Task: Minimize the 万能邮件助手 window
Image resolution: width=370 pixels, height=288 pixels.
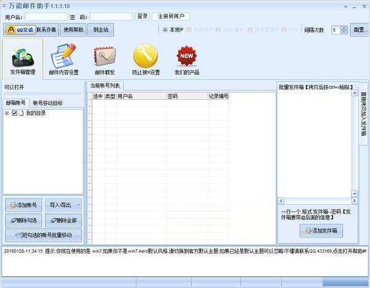Action: 354,7
